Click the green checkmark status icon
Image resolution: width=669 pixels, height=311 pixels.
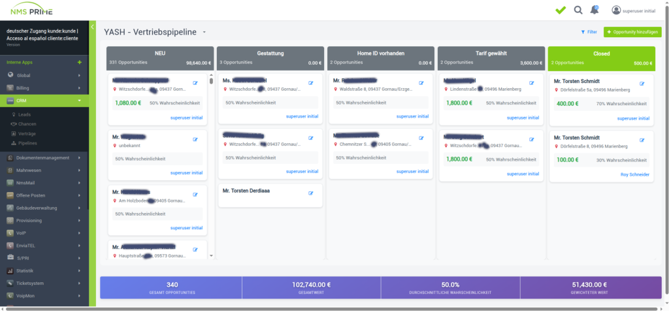(x=561, y=10)
